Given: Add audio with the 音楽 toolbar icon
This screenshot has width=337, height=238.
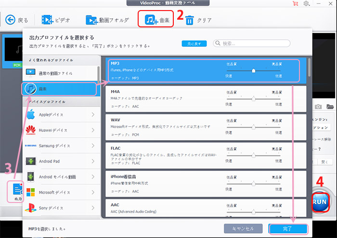Looking at the screenshot, I should point(151,20).
